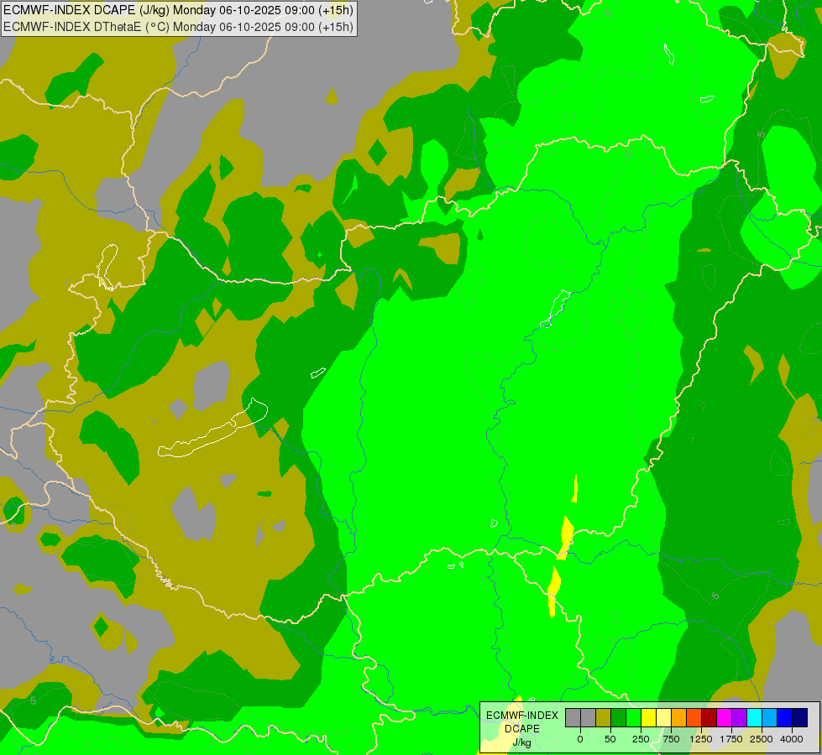822x755 pixels.
Task: Click the legend label 2500
Action: [x=762, y=739]
